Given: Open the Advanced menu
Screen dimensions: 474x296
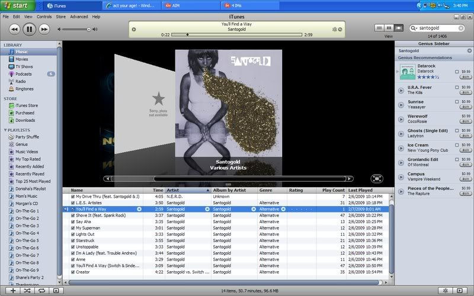Looking at the screenshot, I should click(79, 17).
